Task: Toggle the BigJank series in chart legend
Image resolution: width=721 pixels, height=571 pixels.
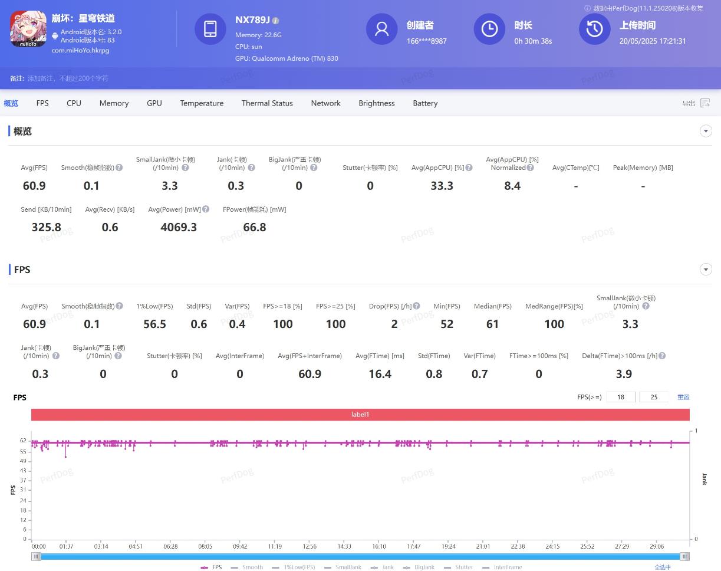Action: (419, 567)
